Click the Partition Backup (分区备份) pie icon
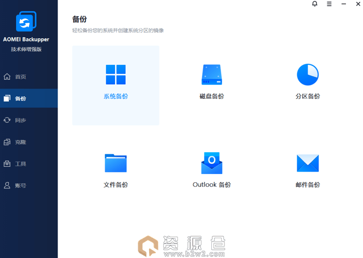The width and height of the screenshot is (363, 258). pos(308,75)
